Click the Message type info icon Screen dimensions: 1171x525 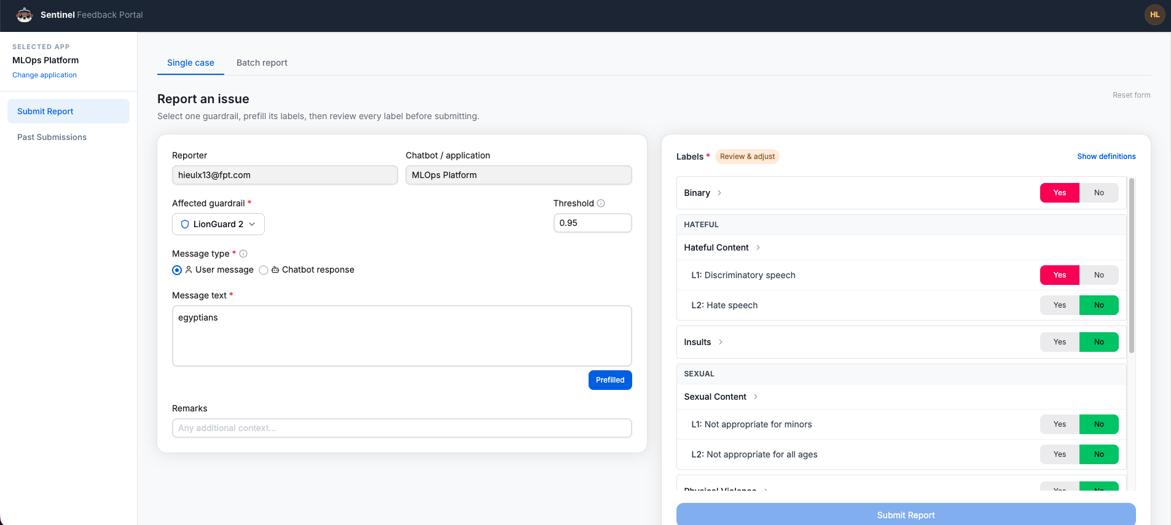tap(243, 254)
